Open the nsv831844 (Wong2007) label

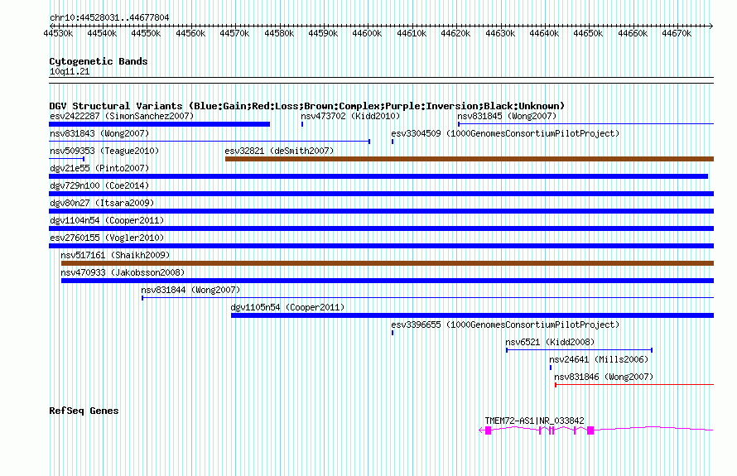pos(190,290)
